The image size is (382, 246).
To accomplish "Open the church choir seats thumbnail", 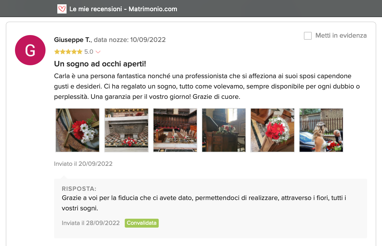I will pyautogui.click(x=175, y=130).
